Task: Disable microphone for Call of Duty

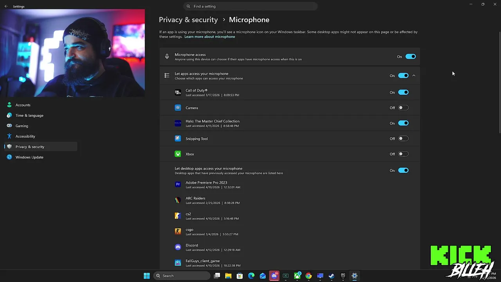Action: tap(403, 92)
